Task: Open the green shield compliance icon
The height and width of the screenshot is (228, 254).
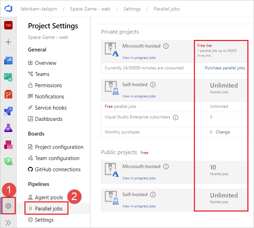Action: pyautogui.click(x=8, y=161)
